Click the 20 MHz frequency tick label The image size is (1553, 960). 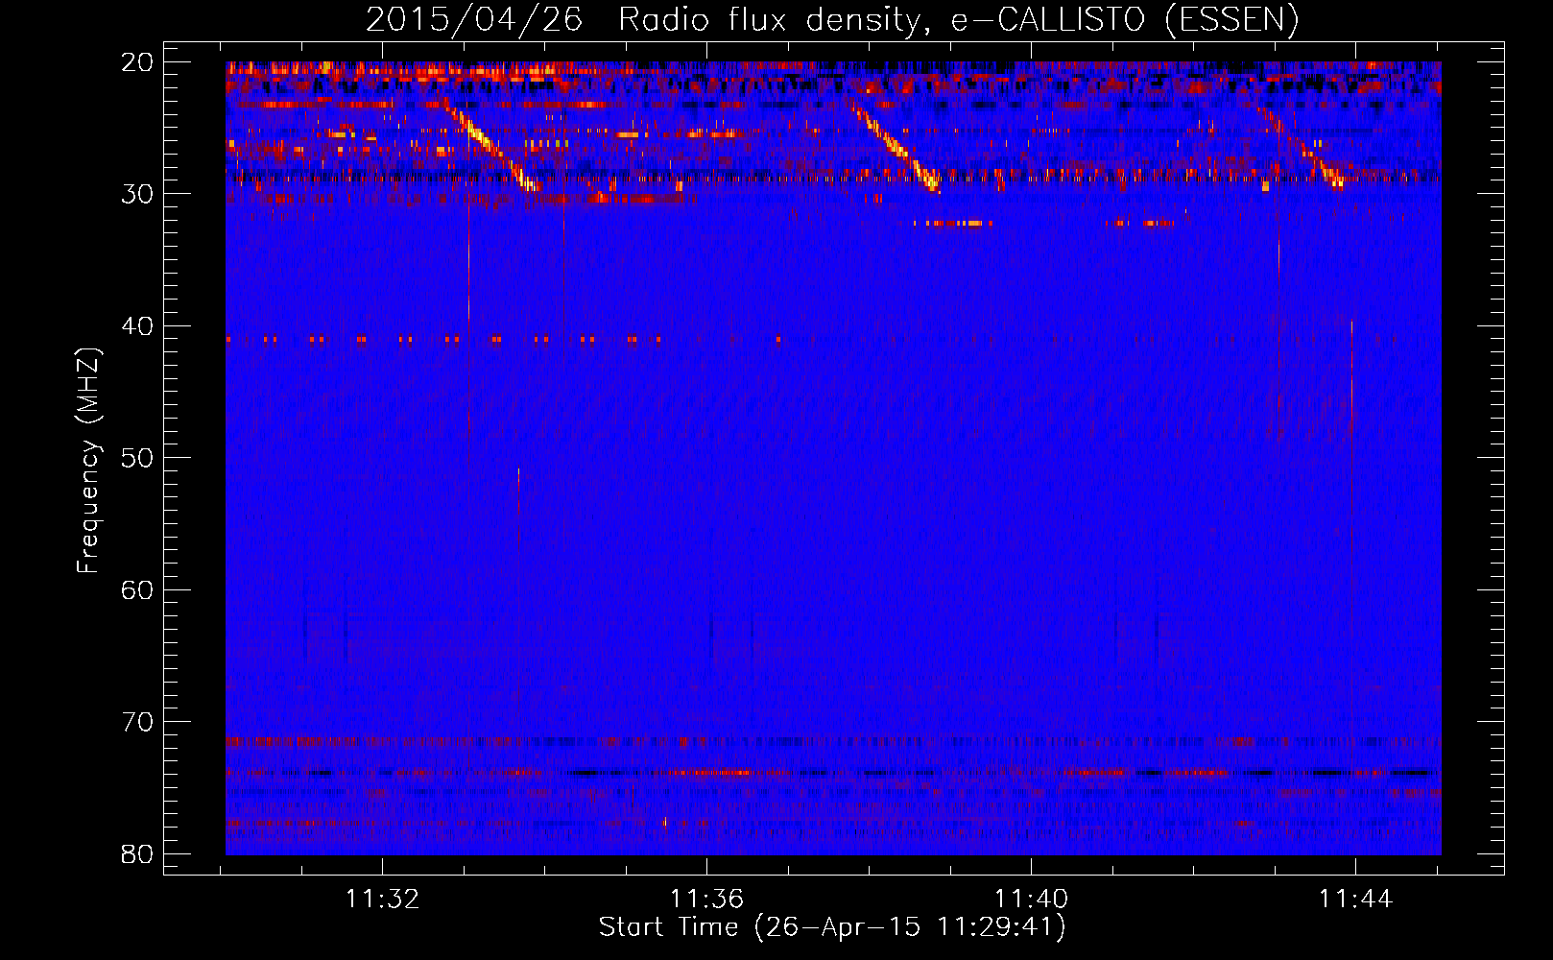[137, 62]
